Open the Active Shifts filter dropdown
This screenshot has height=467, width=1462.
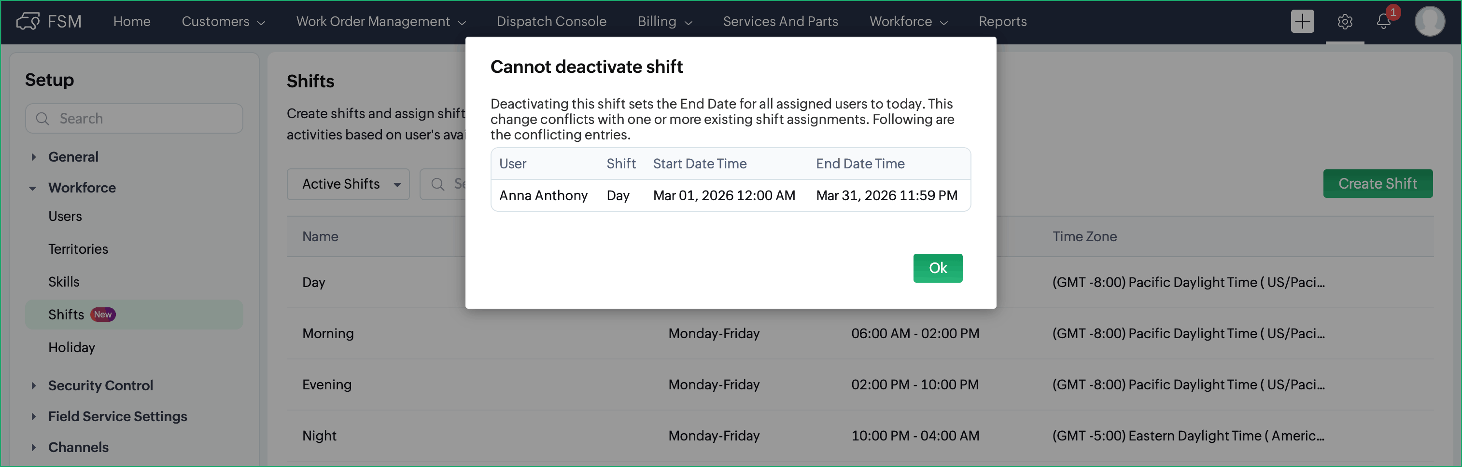pos(348,184)
